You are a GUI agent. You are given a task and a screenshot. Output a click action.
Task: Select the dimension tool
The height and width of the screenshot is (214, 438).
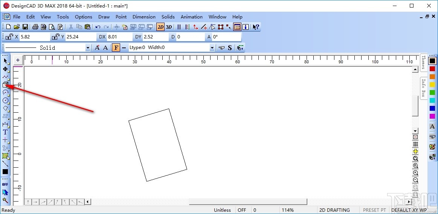tap(5, 124)
